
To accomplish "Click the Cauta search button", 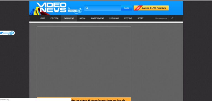I will click(x=126, y=8).
